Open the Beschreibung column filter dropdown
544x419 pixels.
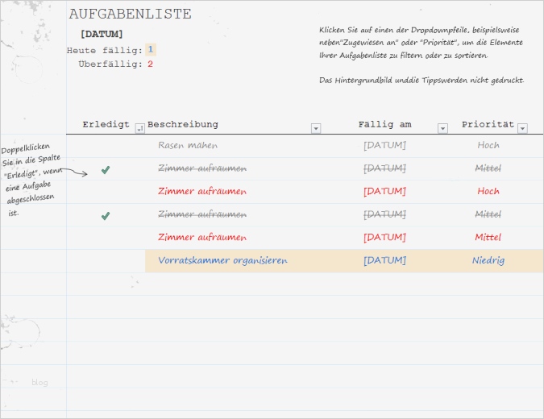click(x=316, y=128)
